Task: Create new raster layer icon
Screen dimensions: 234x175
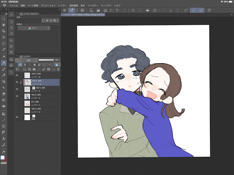Action: [x=25, y=69]
